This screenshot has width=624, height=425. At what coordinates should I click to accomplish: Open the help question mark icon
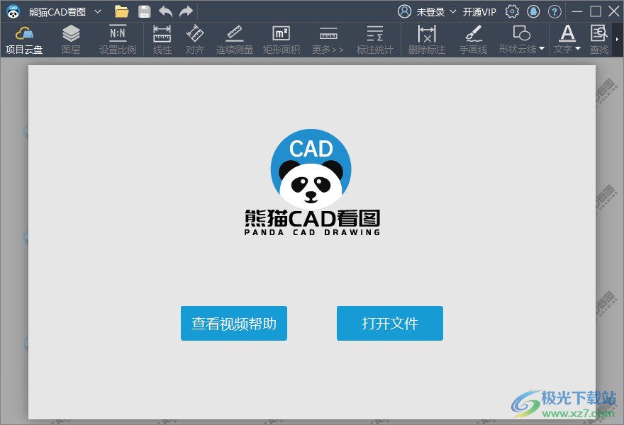555,11
